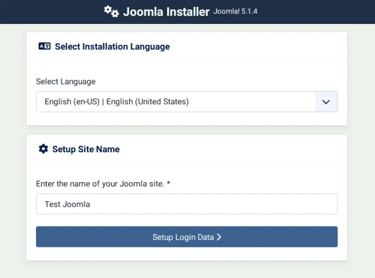Click the Setup Site Name heading

click(x=86, y=149)
